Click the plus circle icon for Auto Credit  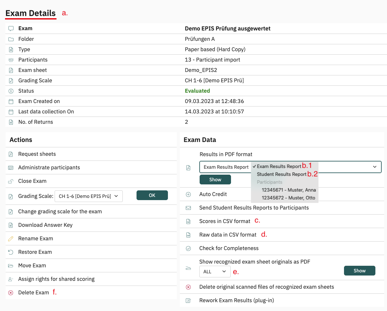click(x=188, y=194)
